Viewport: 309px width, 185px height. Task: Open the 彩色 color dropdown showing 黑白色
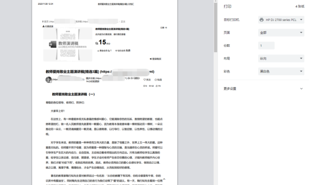[281, 72]
